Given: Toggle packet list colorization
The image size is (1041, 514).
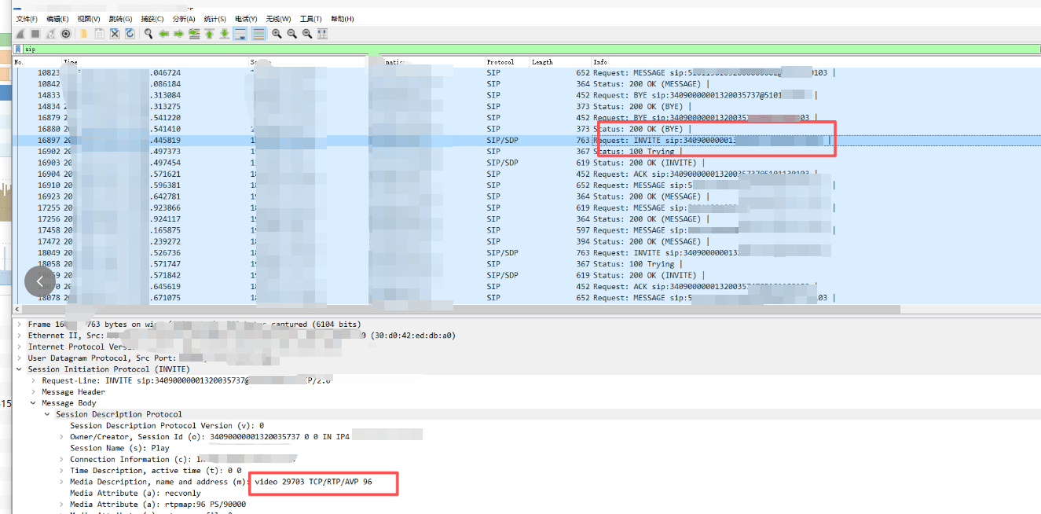Looking at the screenshot, I should point(258,34).
